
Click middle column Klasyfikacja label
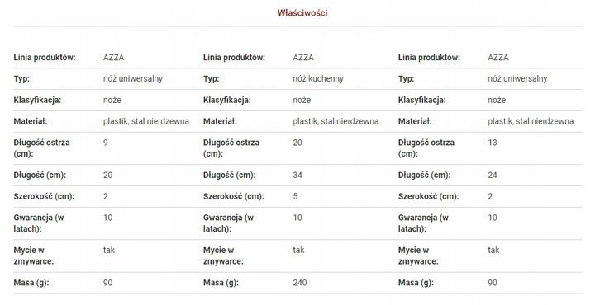(x=227, y=101)
